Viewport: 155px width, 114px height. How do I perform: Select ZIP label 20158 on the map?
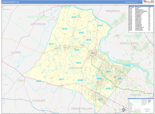pyautogui.click(x=77, y=50)
